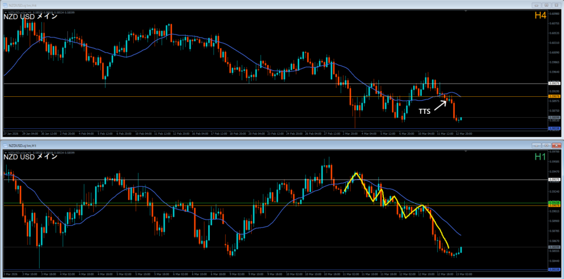This screenshot has height=279, width=564.
Task: Click the orange H4 timeframe label
Action: tap(540, 16)
